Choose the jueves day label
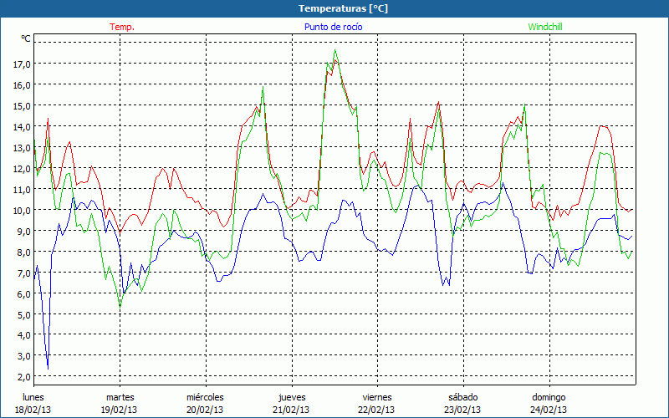Image resolution: width=669 pixels, height=418 pixels. click(x=292, y=397)
